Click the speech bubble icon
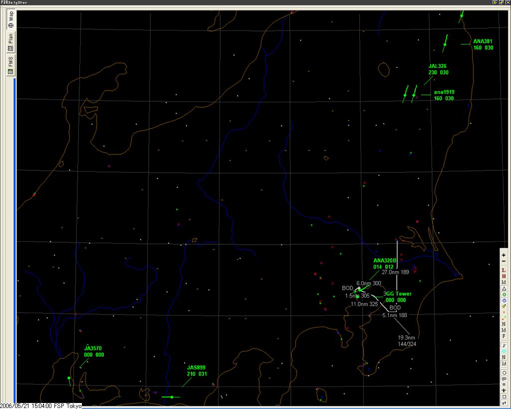 pyautogui.click(x=504, y=379)
